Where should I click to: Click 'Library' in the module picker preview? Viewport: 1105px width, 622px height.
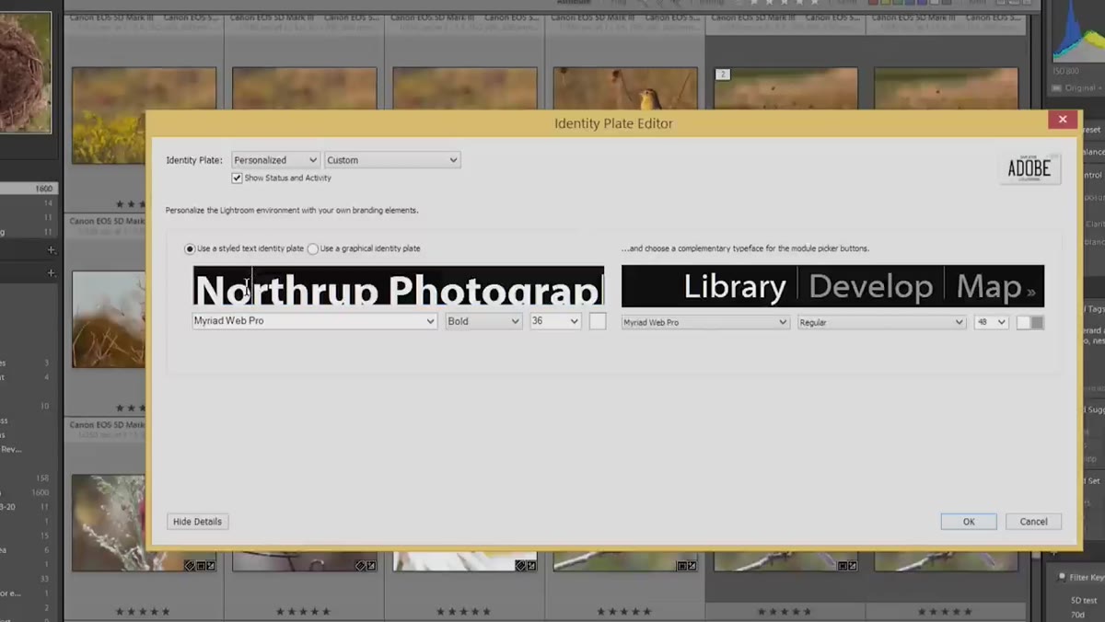click(735, 287)
